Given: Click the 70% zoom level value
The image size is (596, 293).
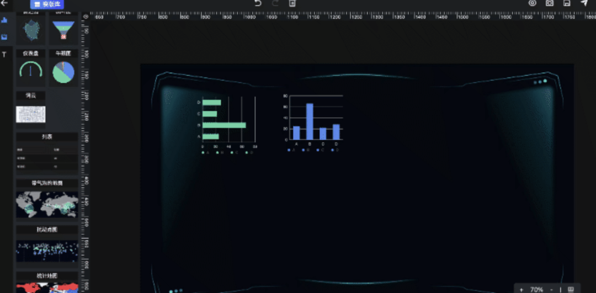Looking at the screenshot, I should [x=536, y=290].
